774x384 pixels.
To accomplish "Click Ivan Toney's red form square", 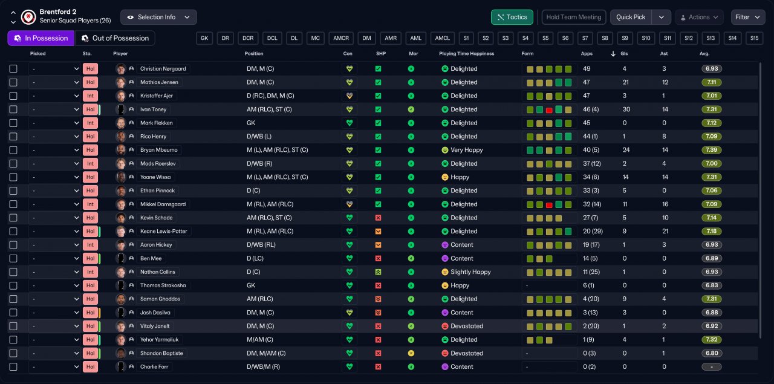I will click(549, 109).
